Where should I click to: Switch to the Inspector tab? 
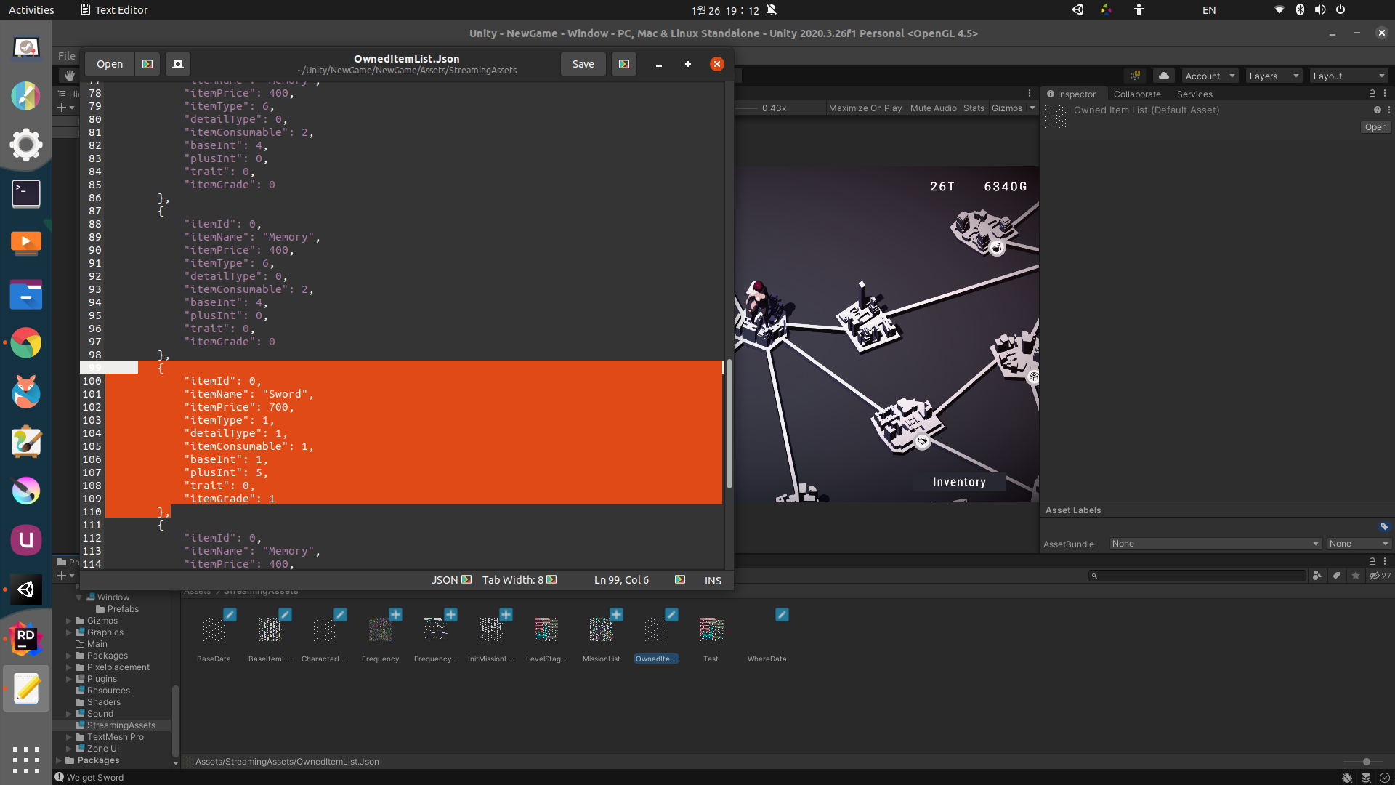pos(1072,94)
